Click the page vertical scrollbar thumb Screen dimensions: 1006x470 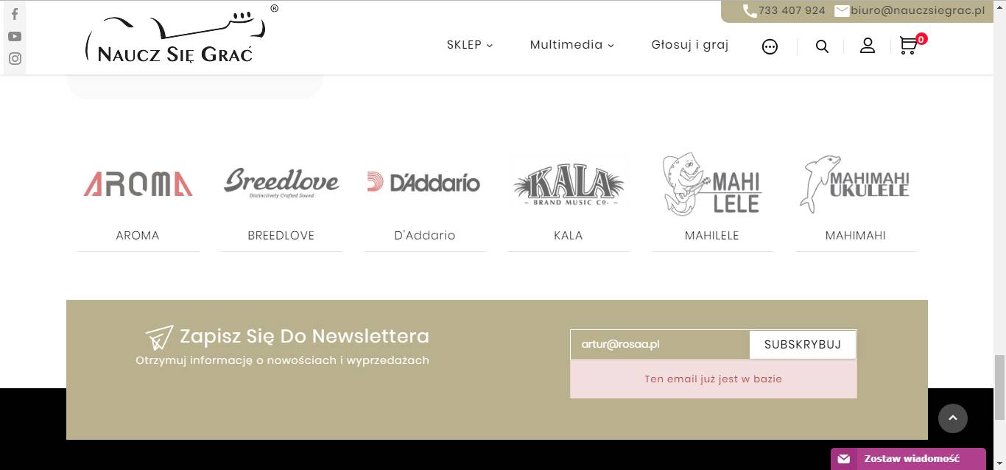[x=999, y=376]
